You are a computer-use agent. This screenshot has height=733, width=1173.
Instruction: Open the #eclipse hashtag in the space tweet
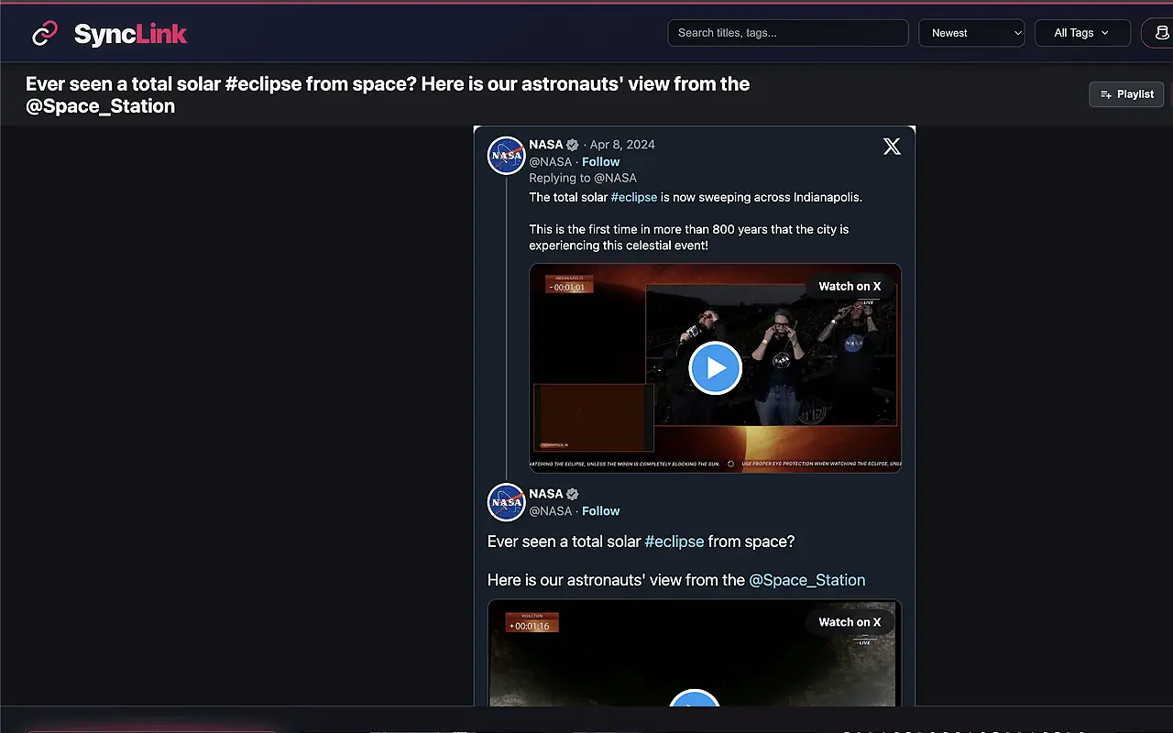pos(674,542)
